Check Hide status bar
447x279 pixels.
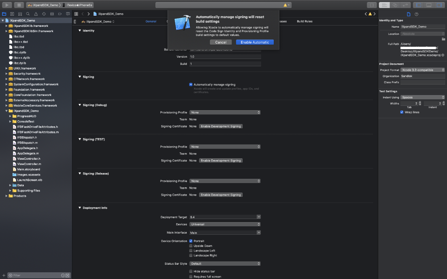click(x=191, y=271)
